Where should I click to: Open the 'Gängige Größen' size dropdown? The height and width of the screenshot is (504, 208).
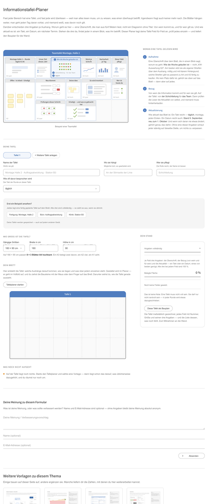tap(14, 248)
